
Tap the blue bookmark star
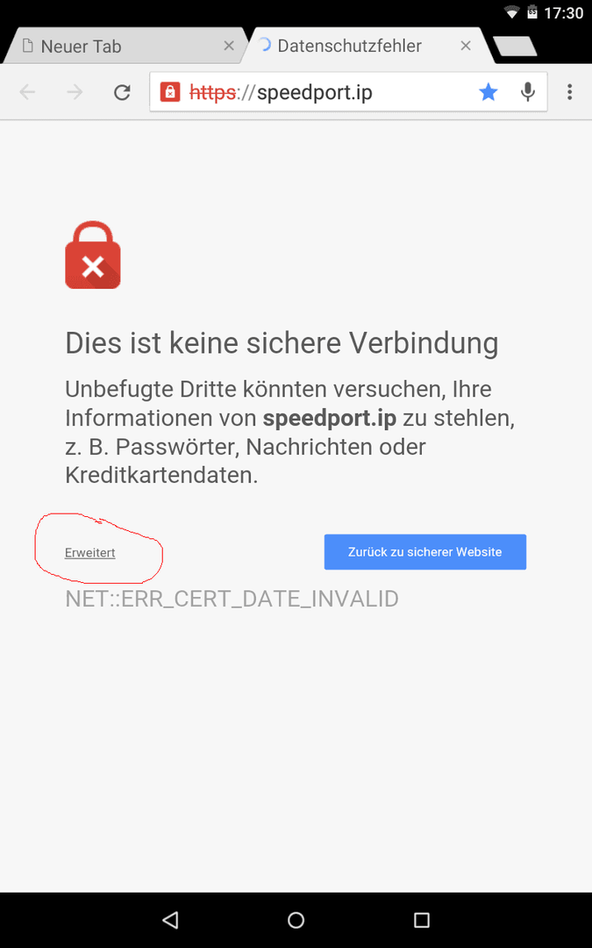pyautogui.click(x=489, y=92)
